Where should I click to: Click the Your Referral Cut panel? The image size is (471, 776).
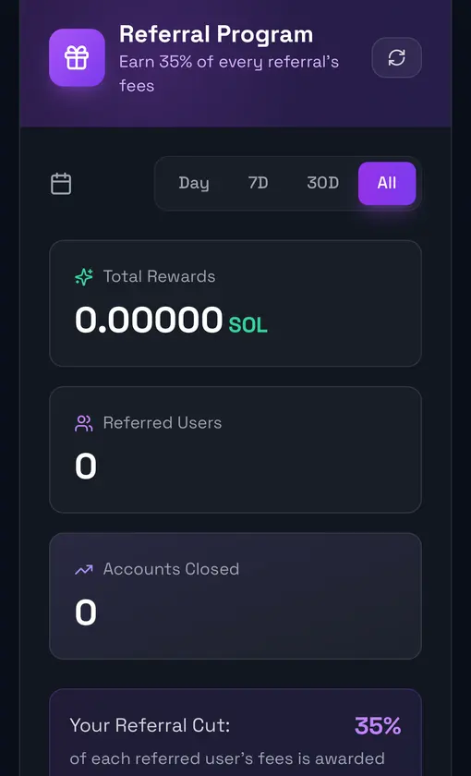[235, 733]
